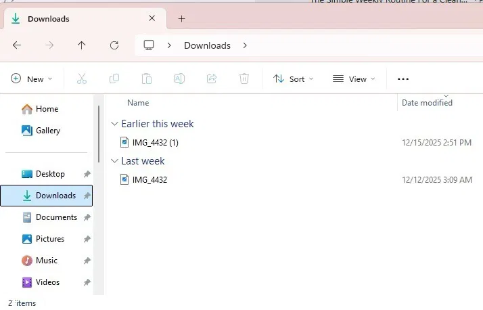Click the Delete trash can icon
The height and width of the screenshot is (310, 483).
(x=244, y=79)
